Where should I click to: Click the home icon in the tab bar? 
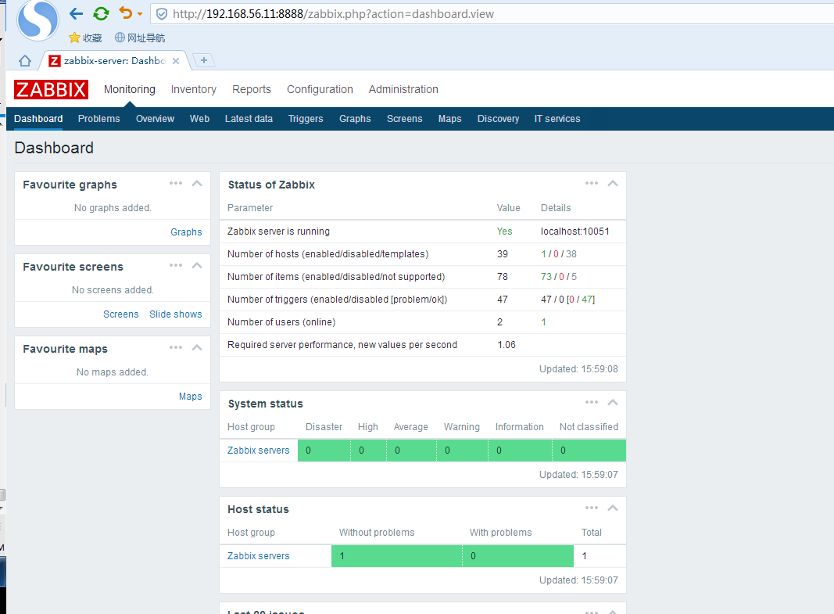25,61
